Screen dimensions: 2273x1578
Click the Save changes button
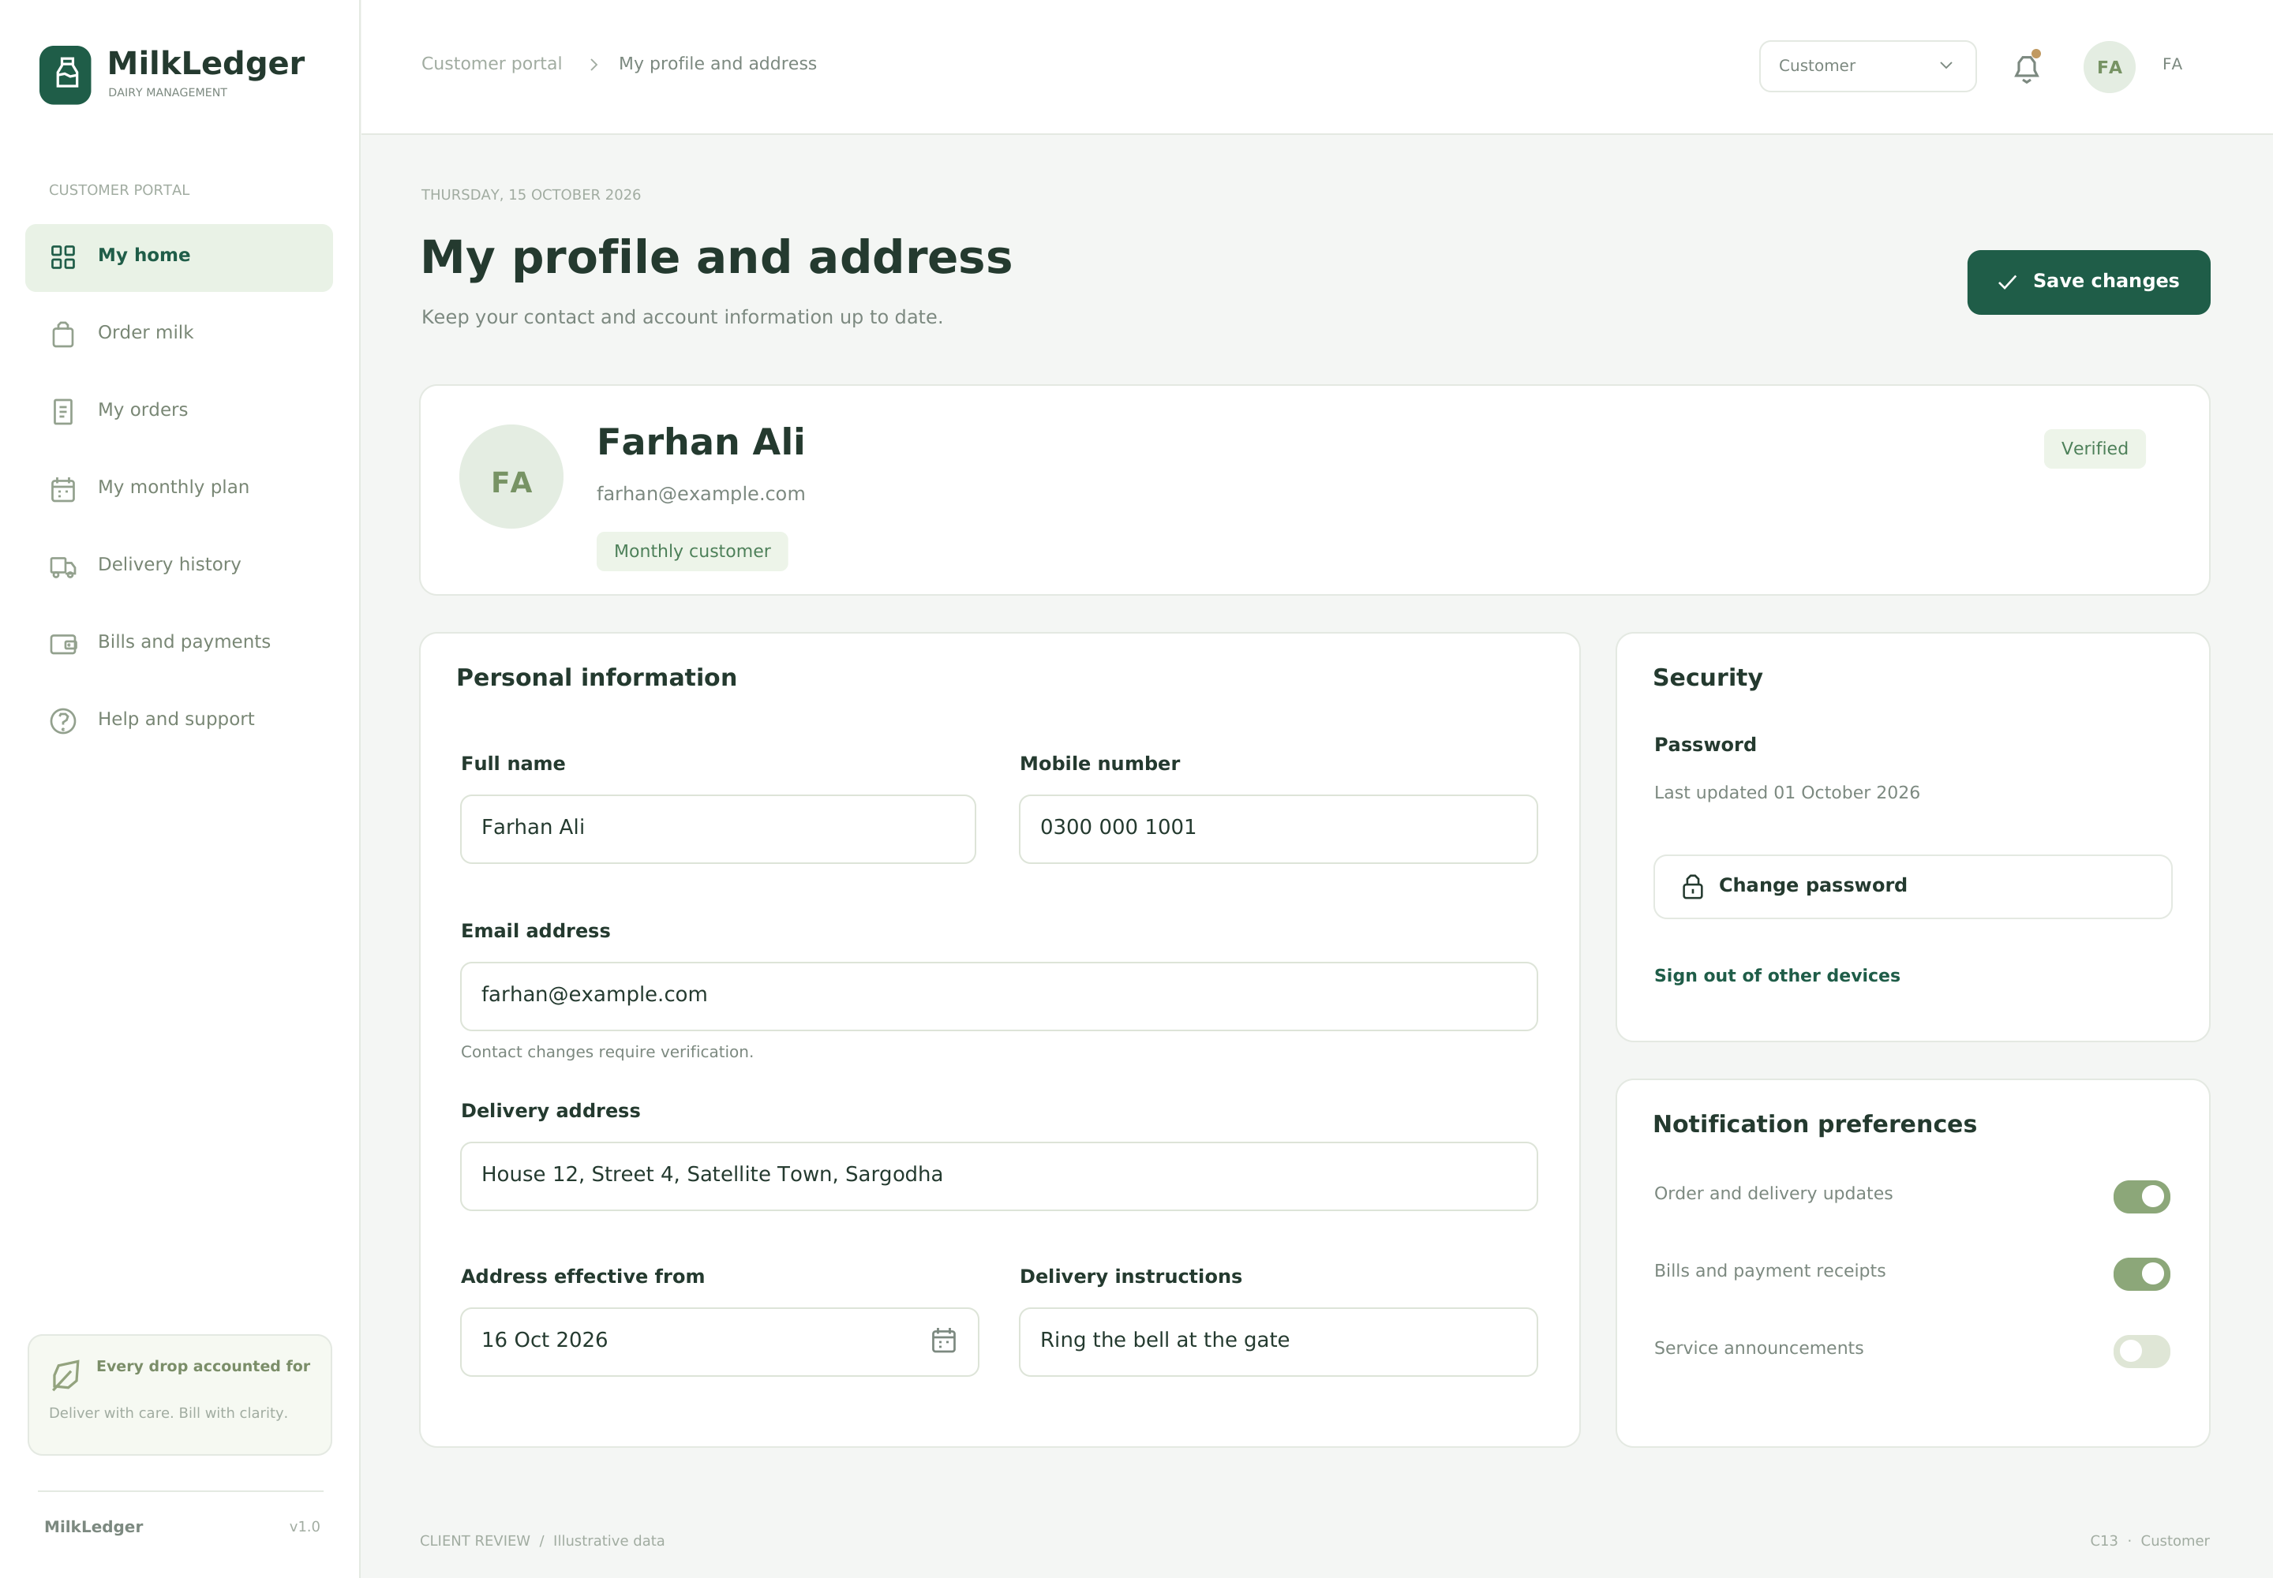coord(2088,282)
